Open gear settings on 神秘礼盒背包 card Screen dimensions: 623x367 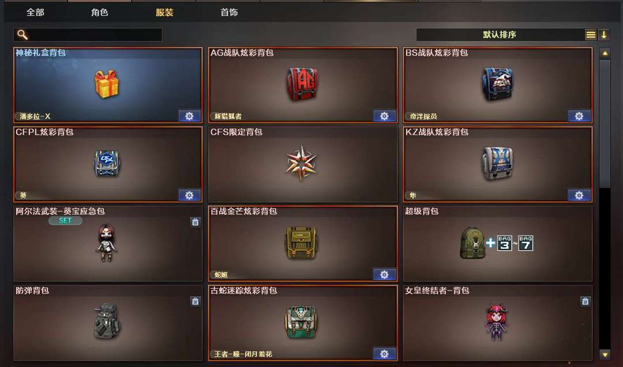(189, 116)
